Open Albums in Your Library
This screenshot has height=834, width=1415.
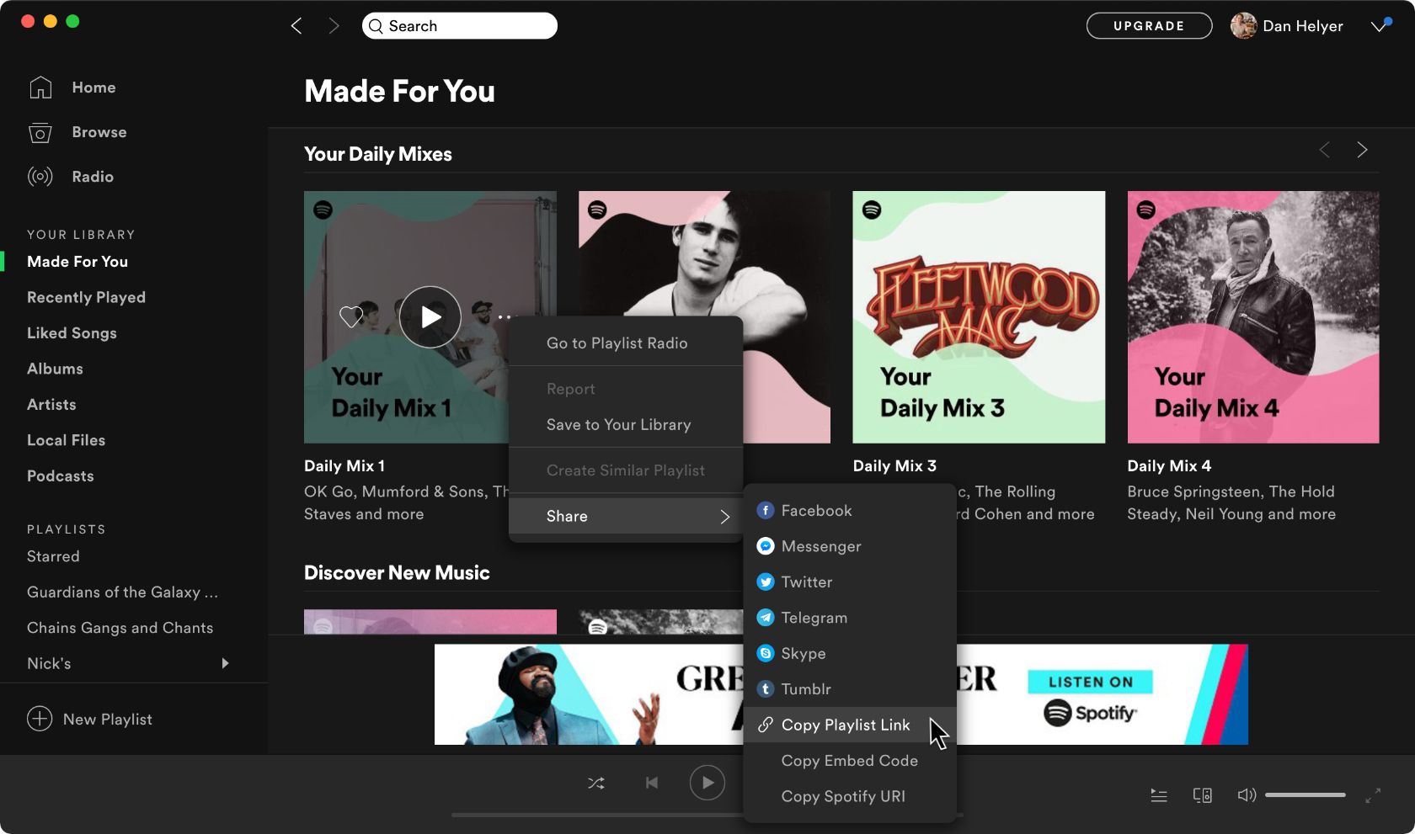tap(55, 369)
